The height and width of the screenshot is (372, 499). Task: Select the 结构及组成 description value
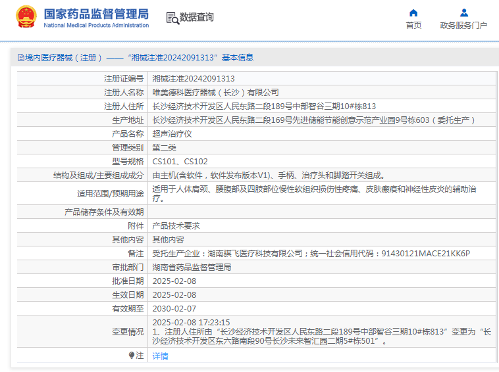269,175
